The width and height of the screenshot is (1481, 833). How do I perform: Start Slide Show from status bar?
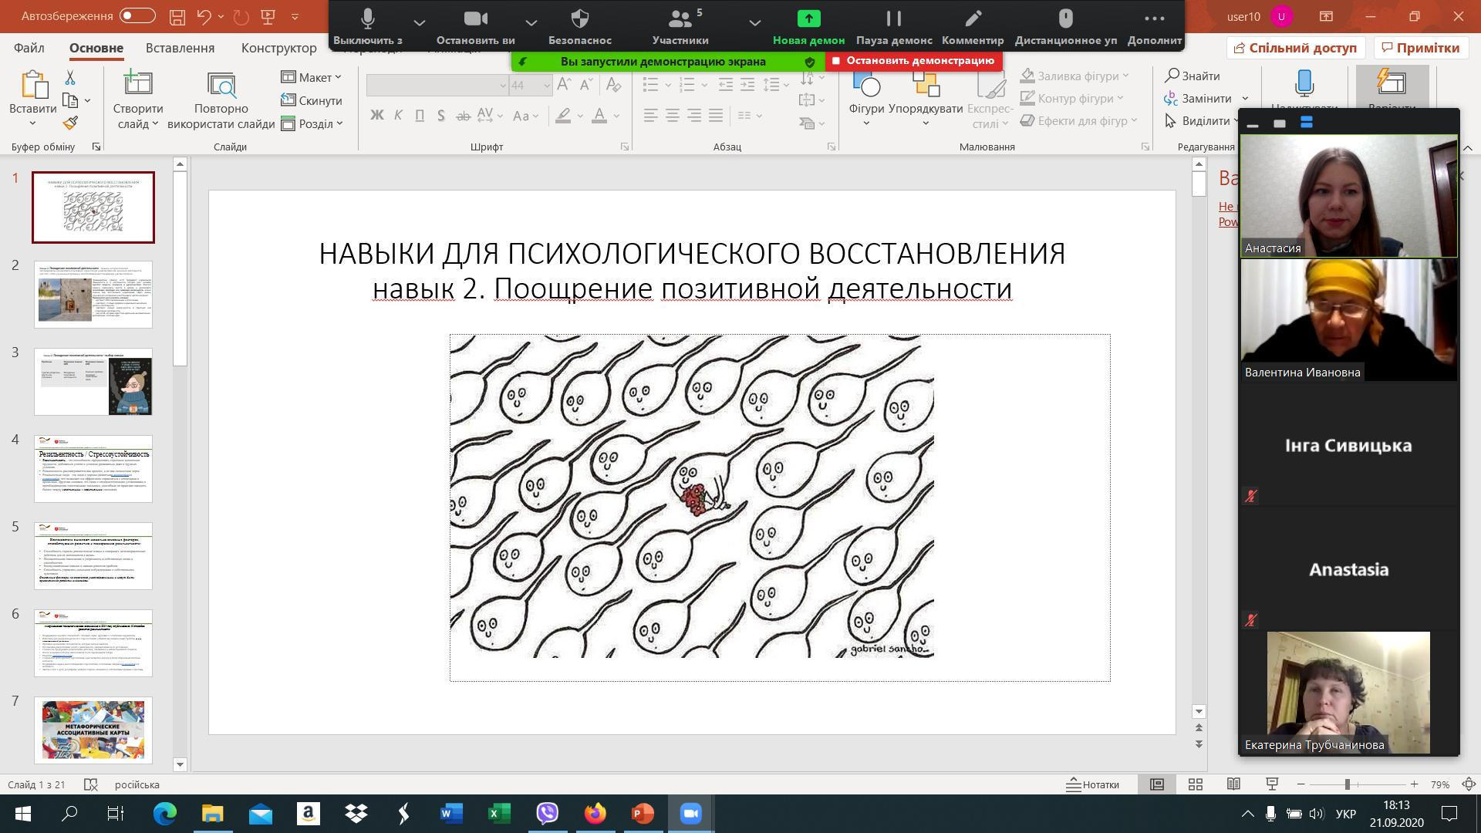click(x=1272, y=784)
